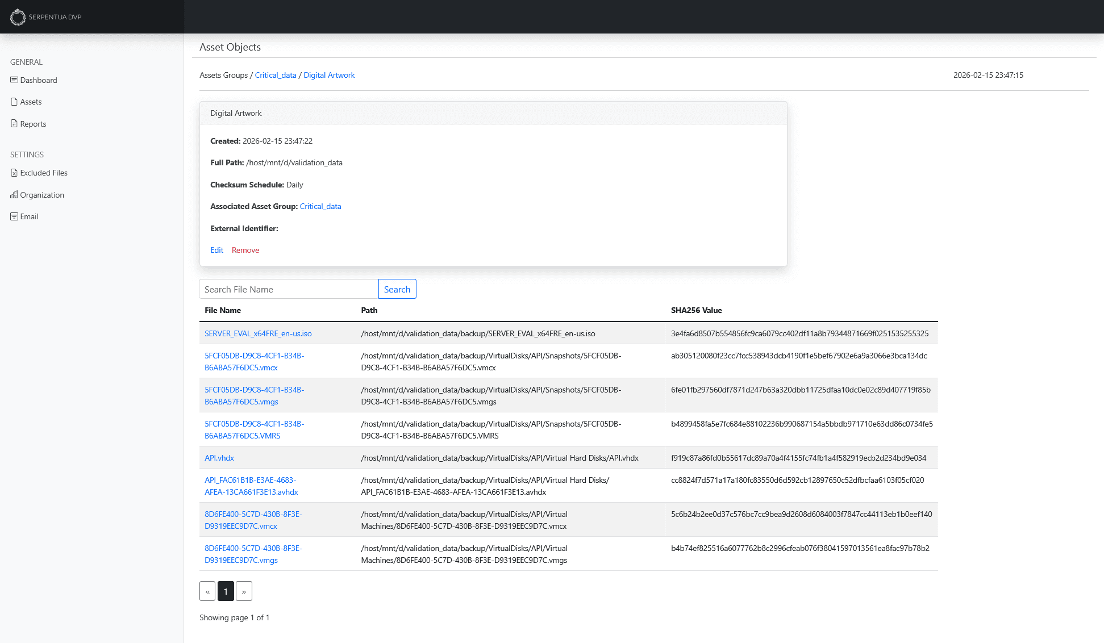
Task: Click the Excluded Files icon under Settings
Action: (14, 173)
